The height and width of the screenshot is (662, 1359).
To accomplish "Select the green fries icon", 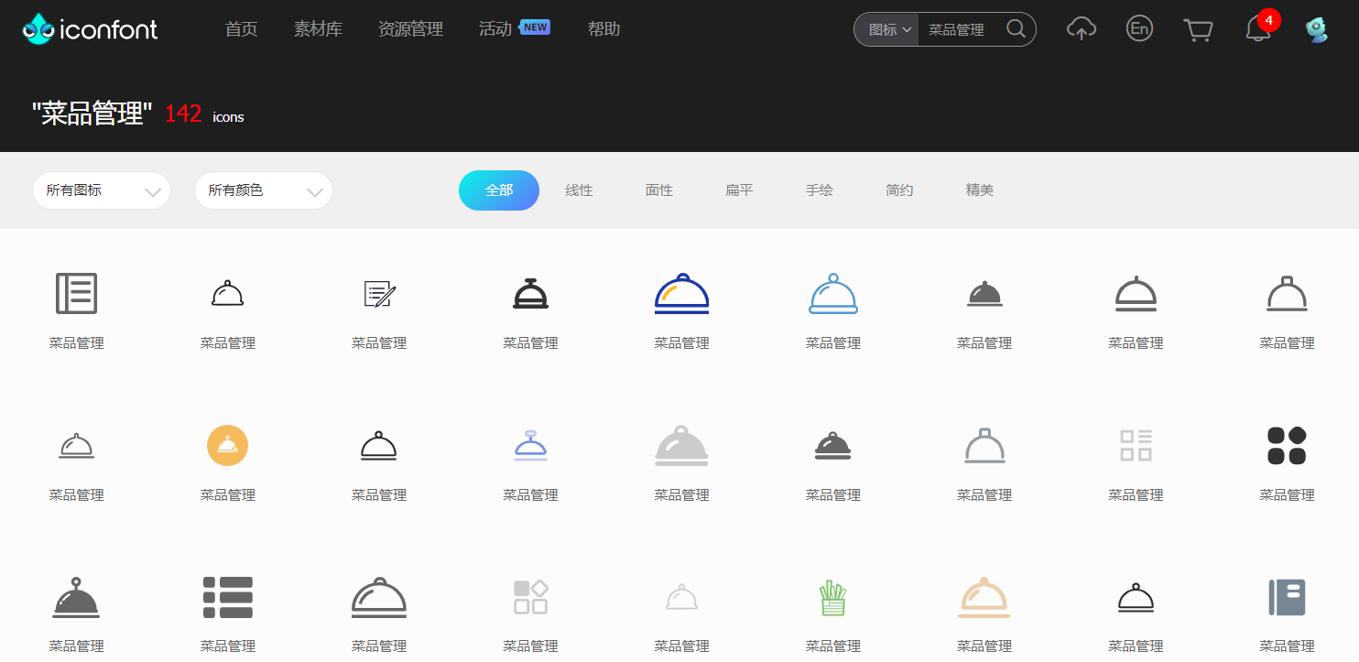I will 833,598.
